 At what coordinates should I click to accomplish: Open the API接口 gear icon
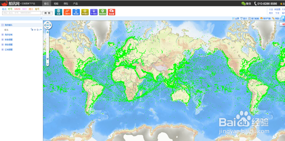[x=85, y=12]
